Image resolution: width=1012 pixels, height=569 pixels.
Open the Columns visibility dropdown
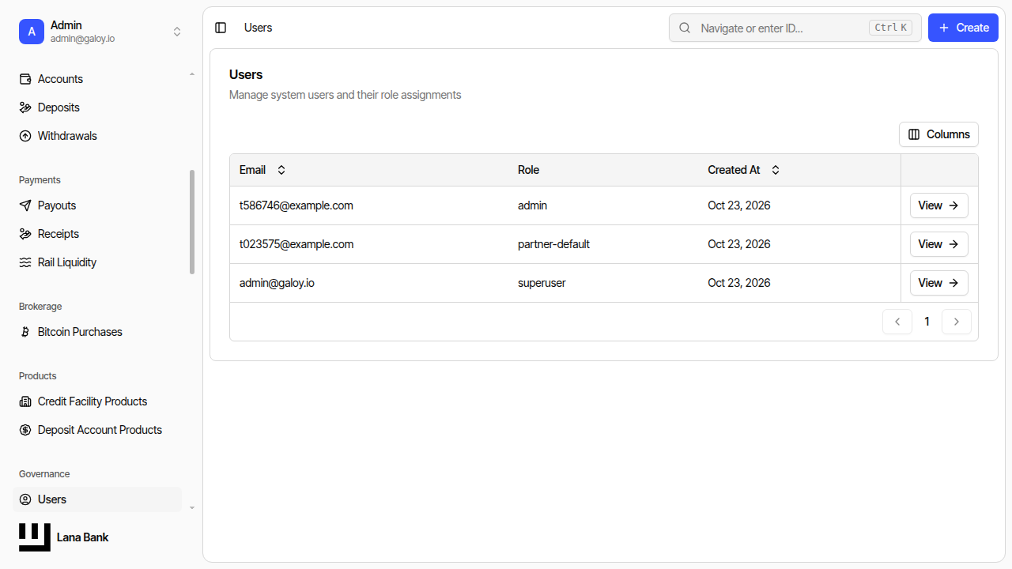coord(938,134)
